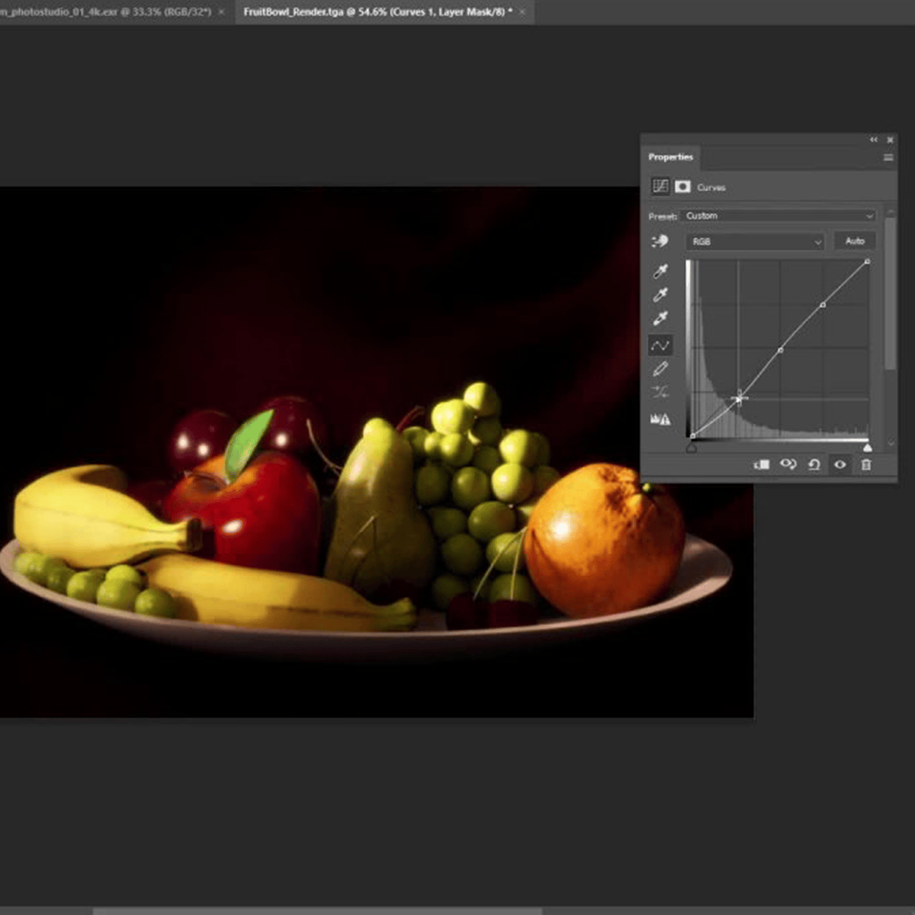This screenshot has width=915, height=915.
Task: Select the upper-midtone curve control point
Action: (822, 305)
